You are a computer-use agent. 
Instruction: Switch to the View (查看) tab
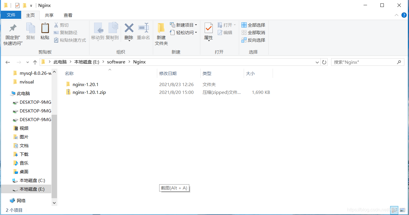(x=68, y=15)
